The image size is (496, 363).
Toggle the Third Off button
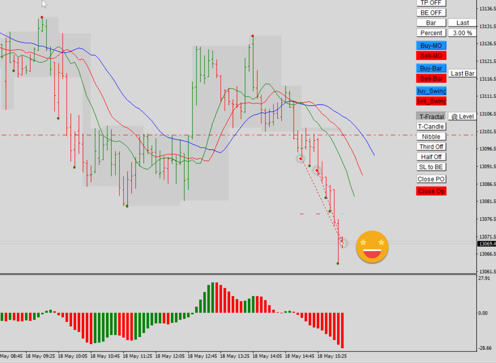click(x=431, y=147)
